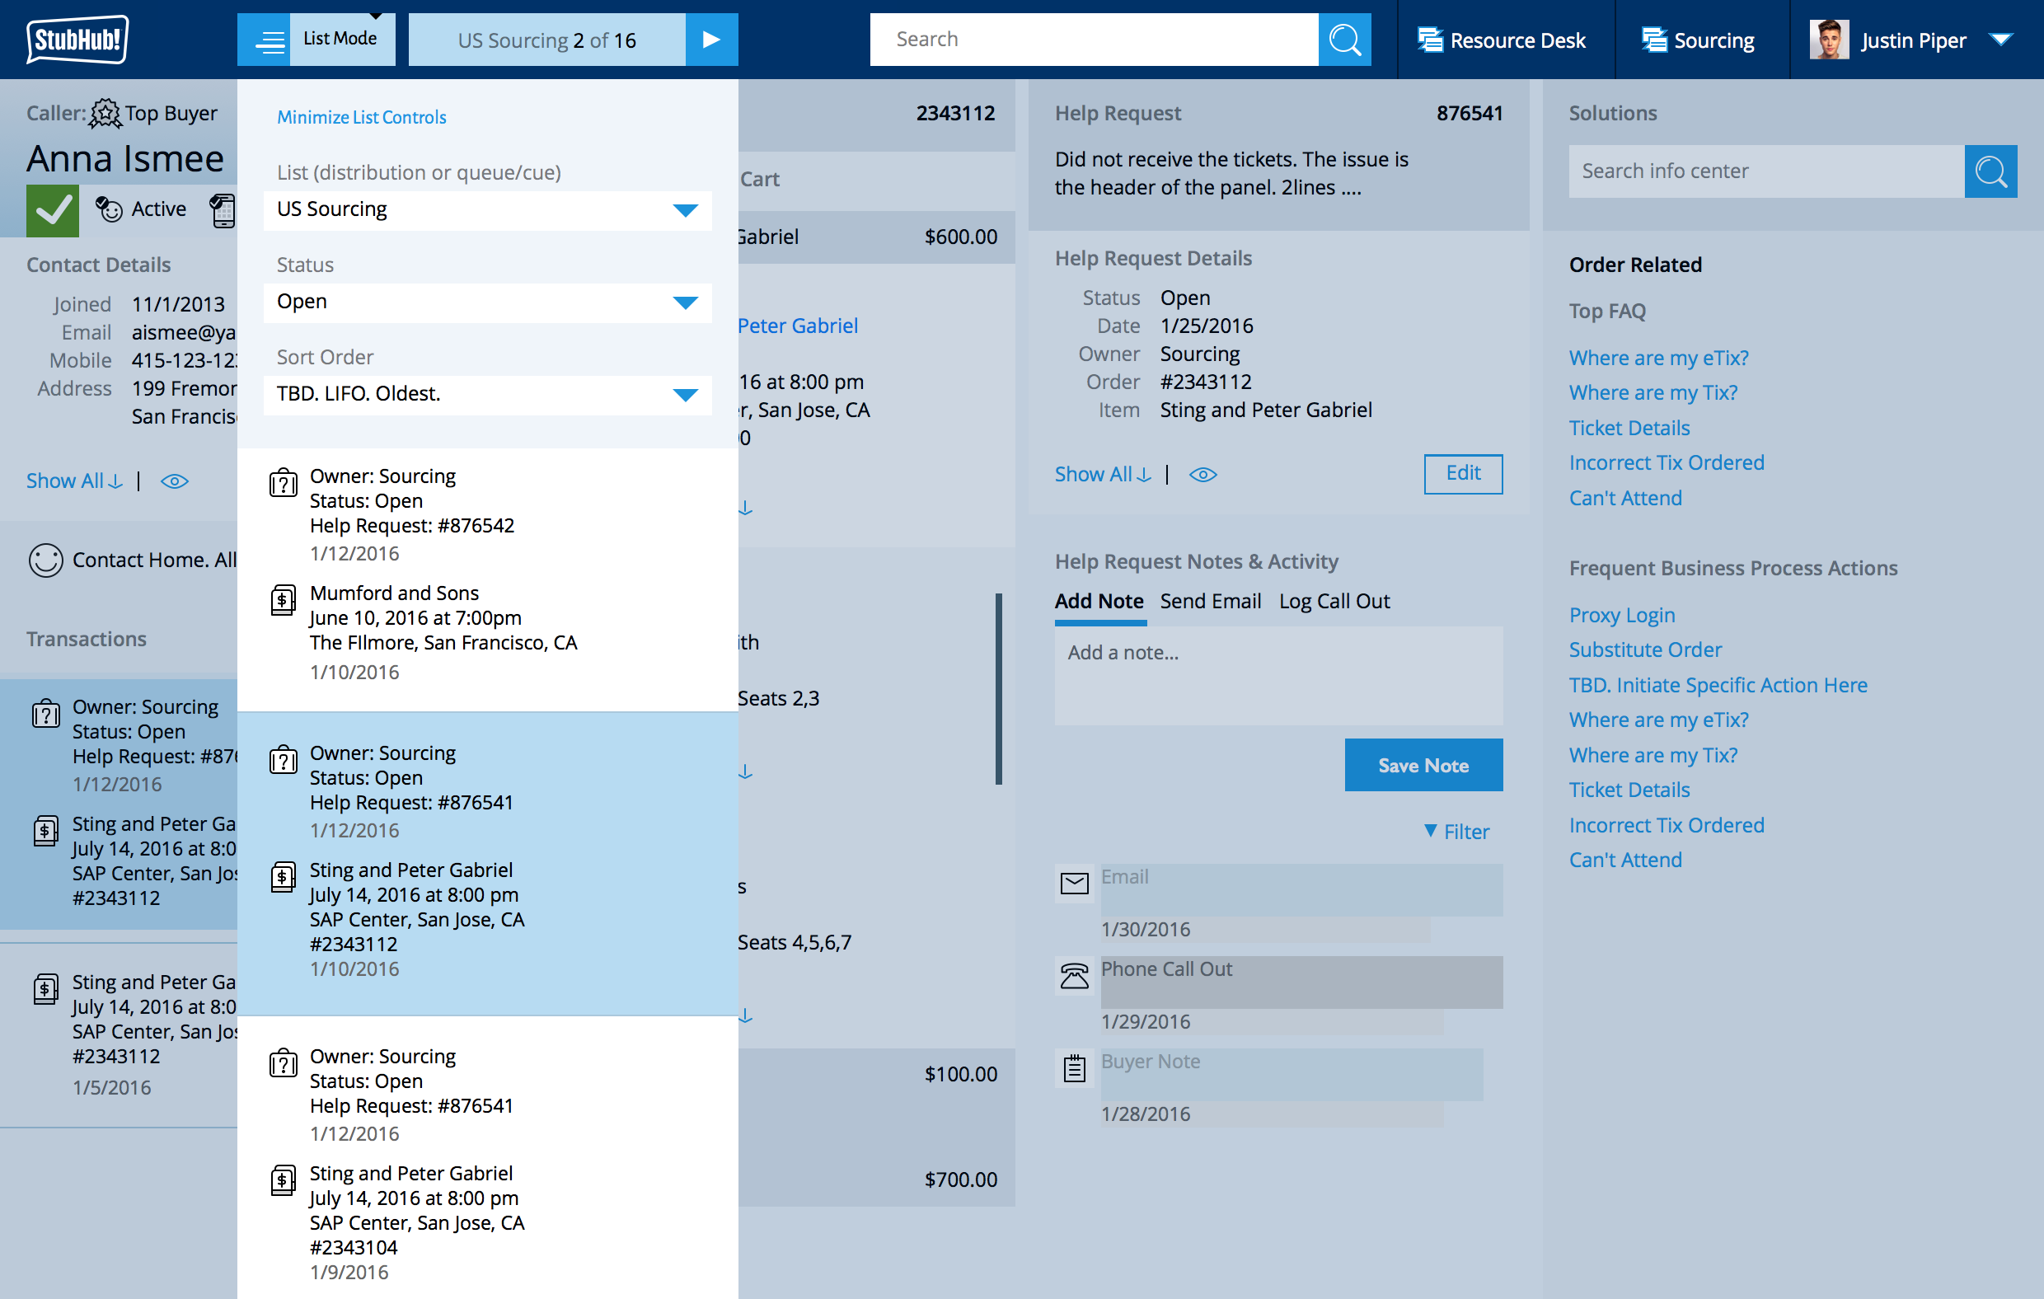Click Justin Piper's avatar photo

[1828, 39]
